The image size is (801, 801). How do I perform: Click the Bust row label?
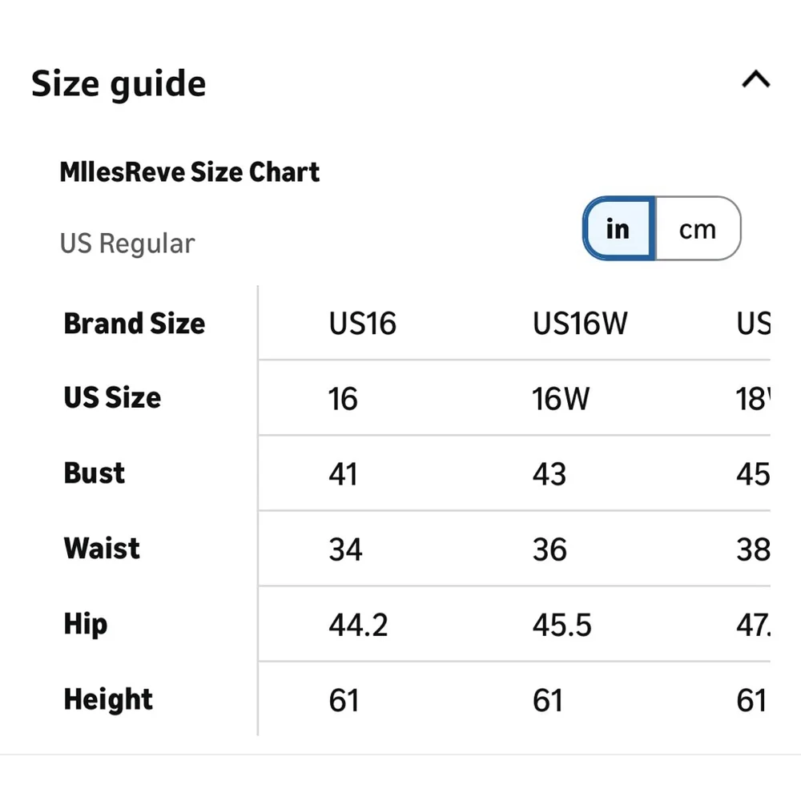pos(95,473)
